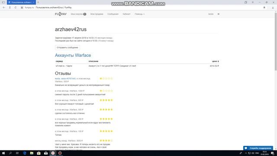Open the tab panel icon at top left
Screen dimensions: 277x156
(3, 2)
